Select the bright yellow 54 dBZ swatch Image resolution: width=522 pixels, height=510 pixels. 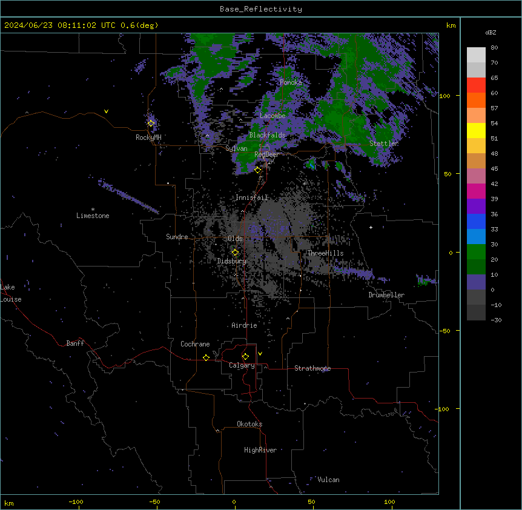(x=476, y=130)
